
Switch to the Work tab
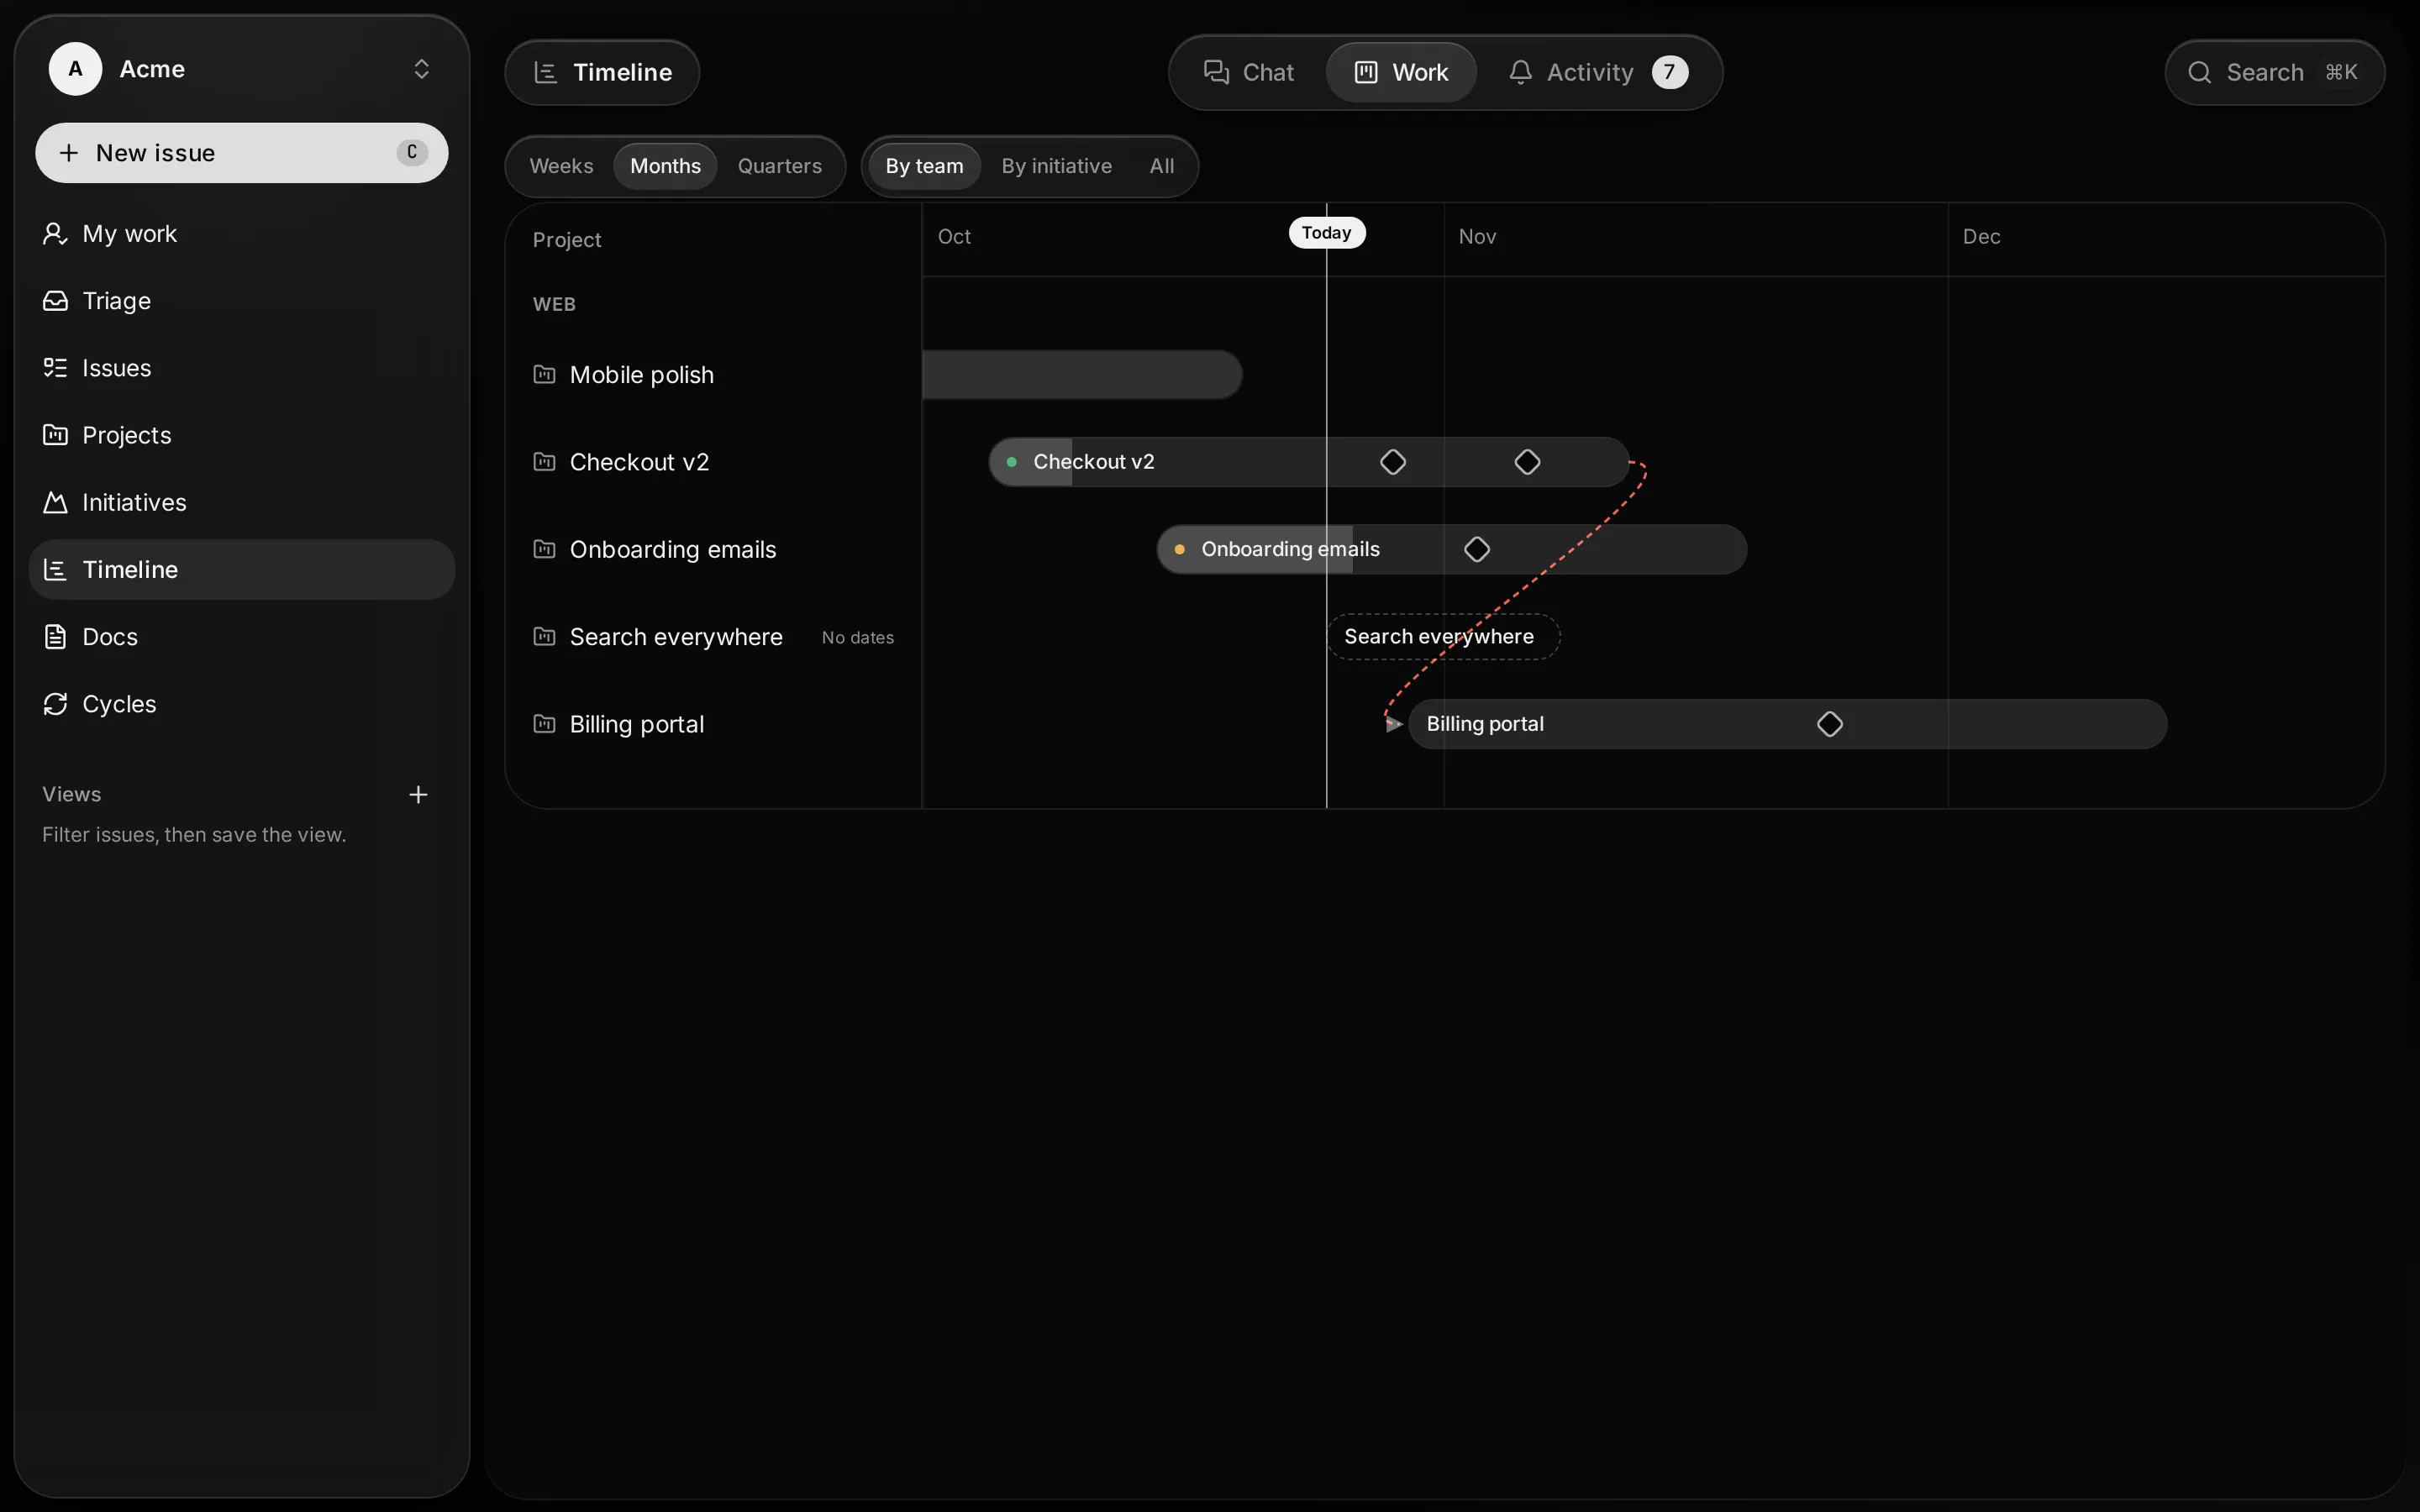click(x=1401, y=72)
